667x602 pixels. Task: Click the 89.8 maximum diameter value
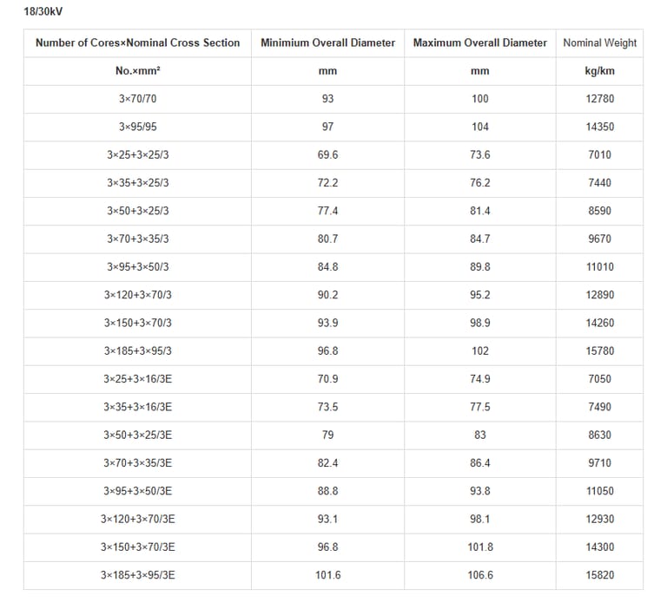click(480, 267)
